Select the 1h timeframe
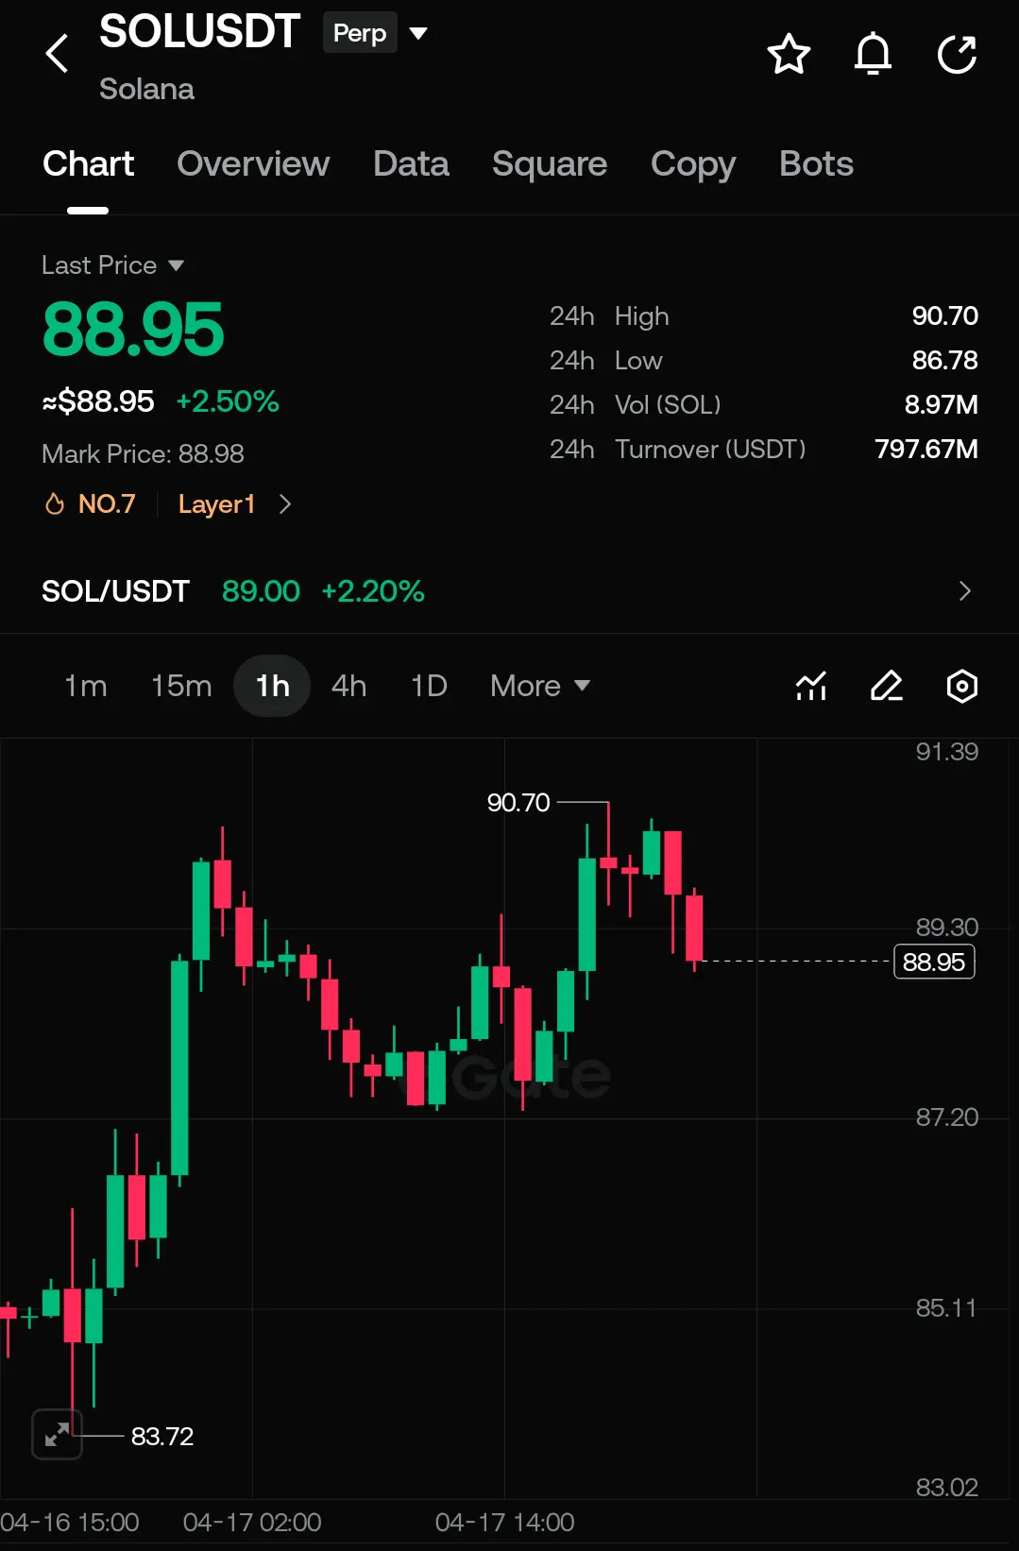The width and height of the screenshot is (1019, 1551). click(x=272, y=686)
